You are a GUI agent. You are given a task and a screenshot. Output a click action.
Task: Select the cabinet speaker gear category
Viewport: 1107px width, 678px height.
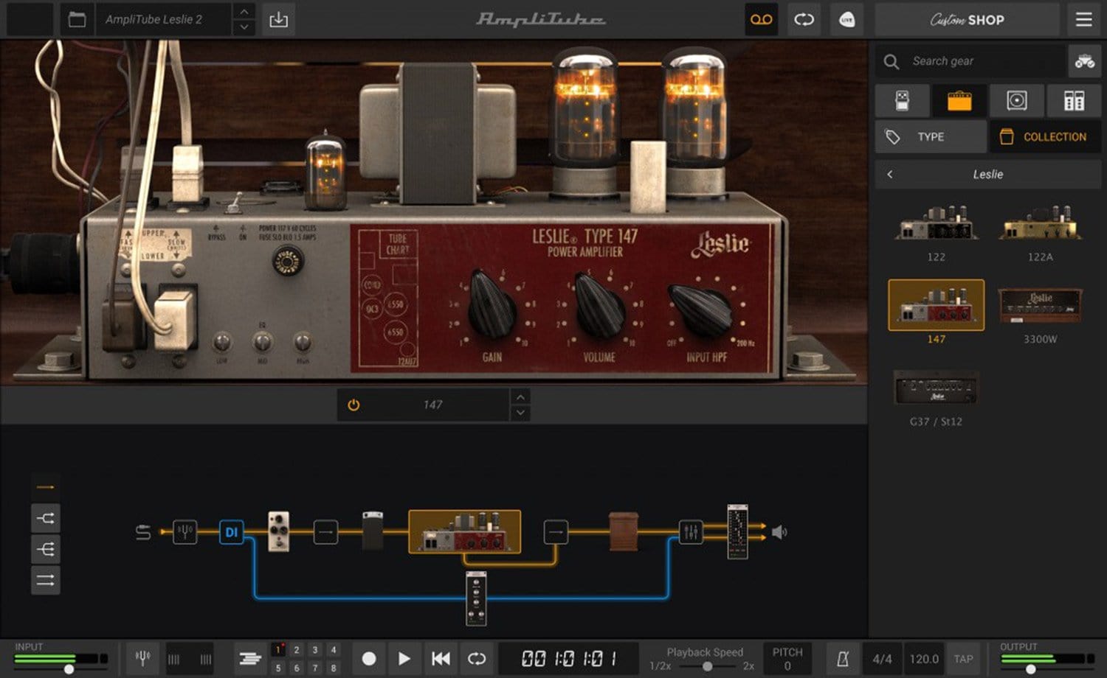pos(1016,100)
